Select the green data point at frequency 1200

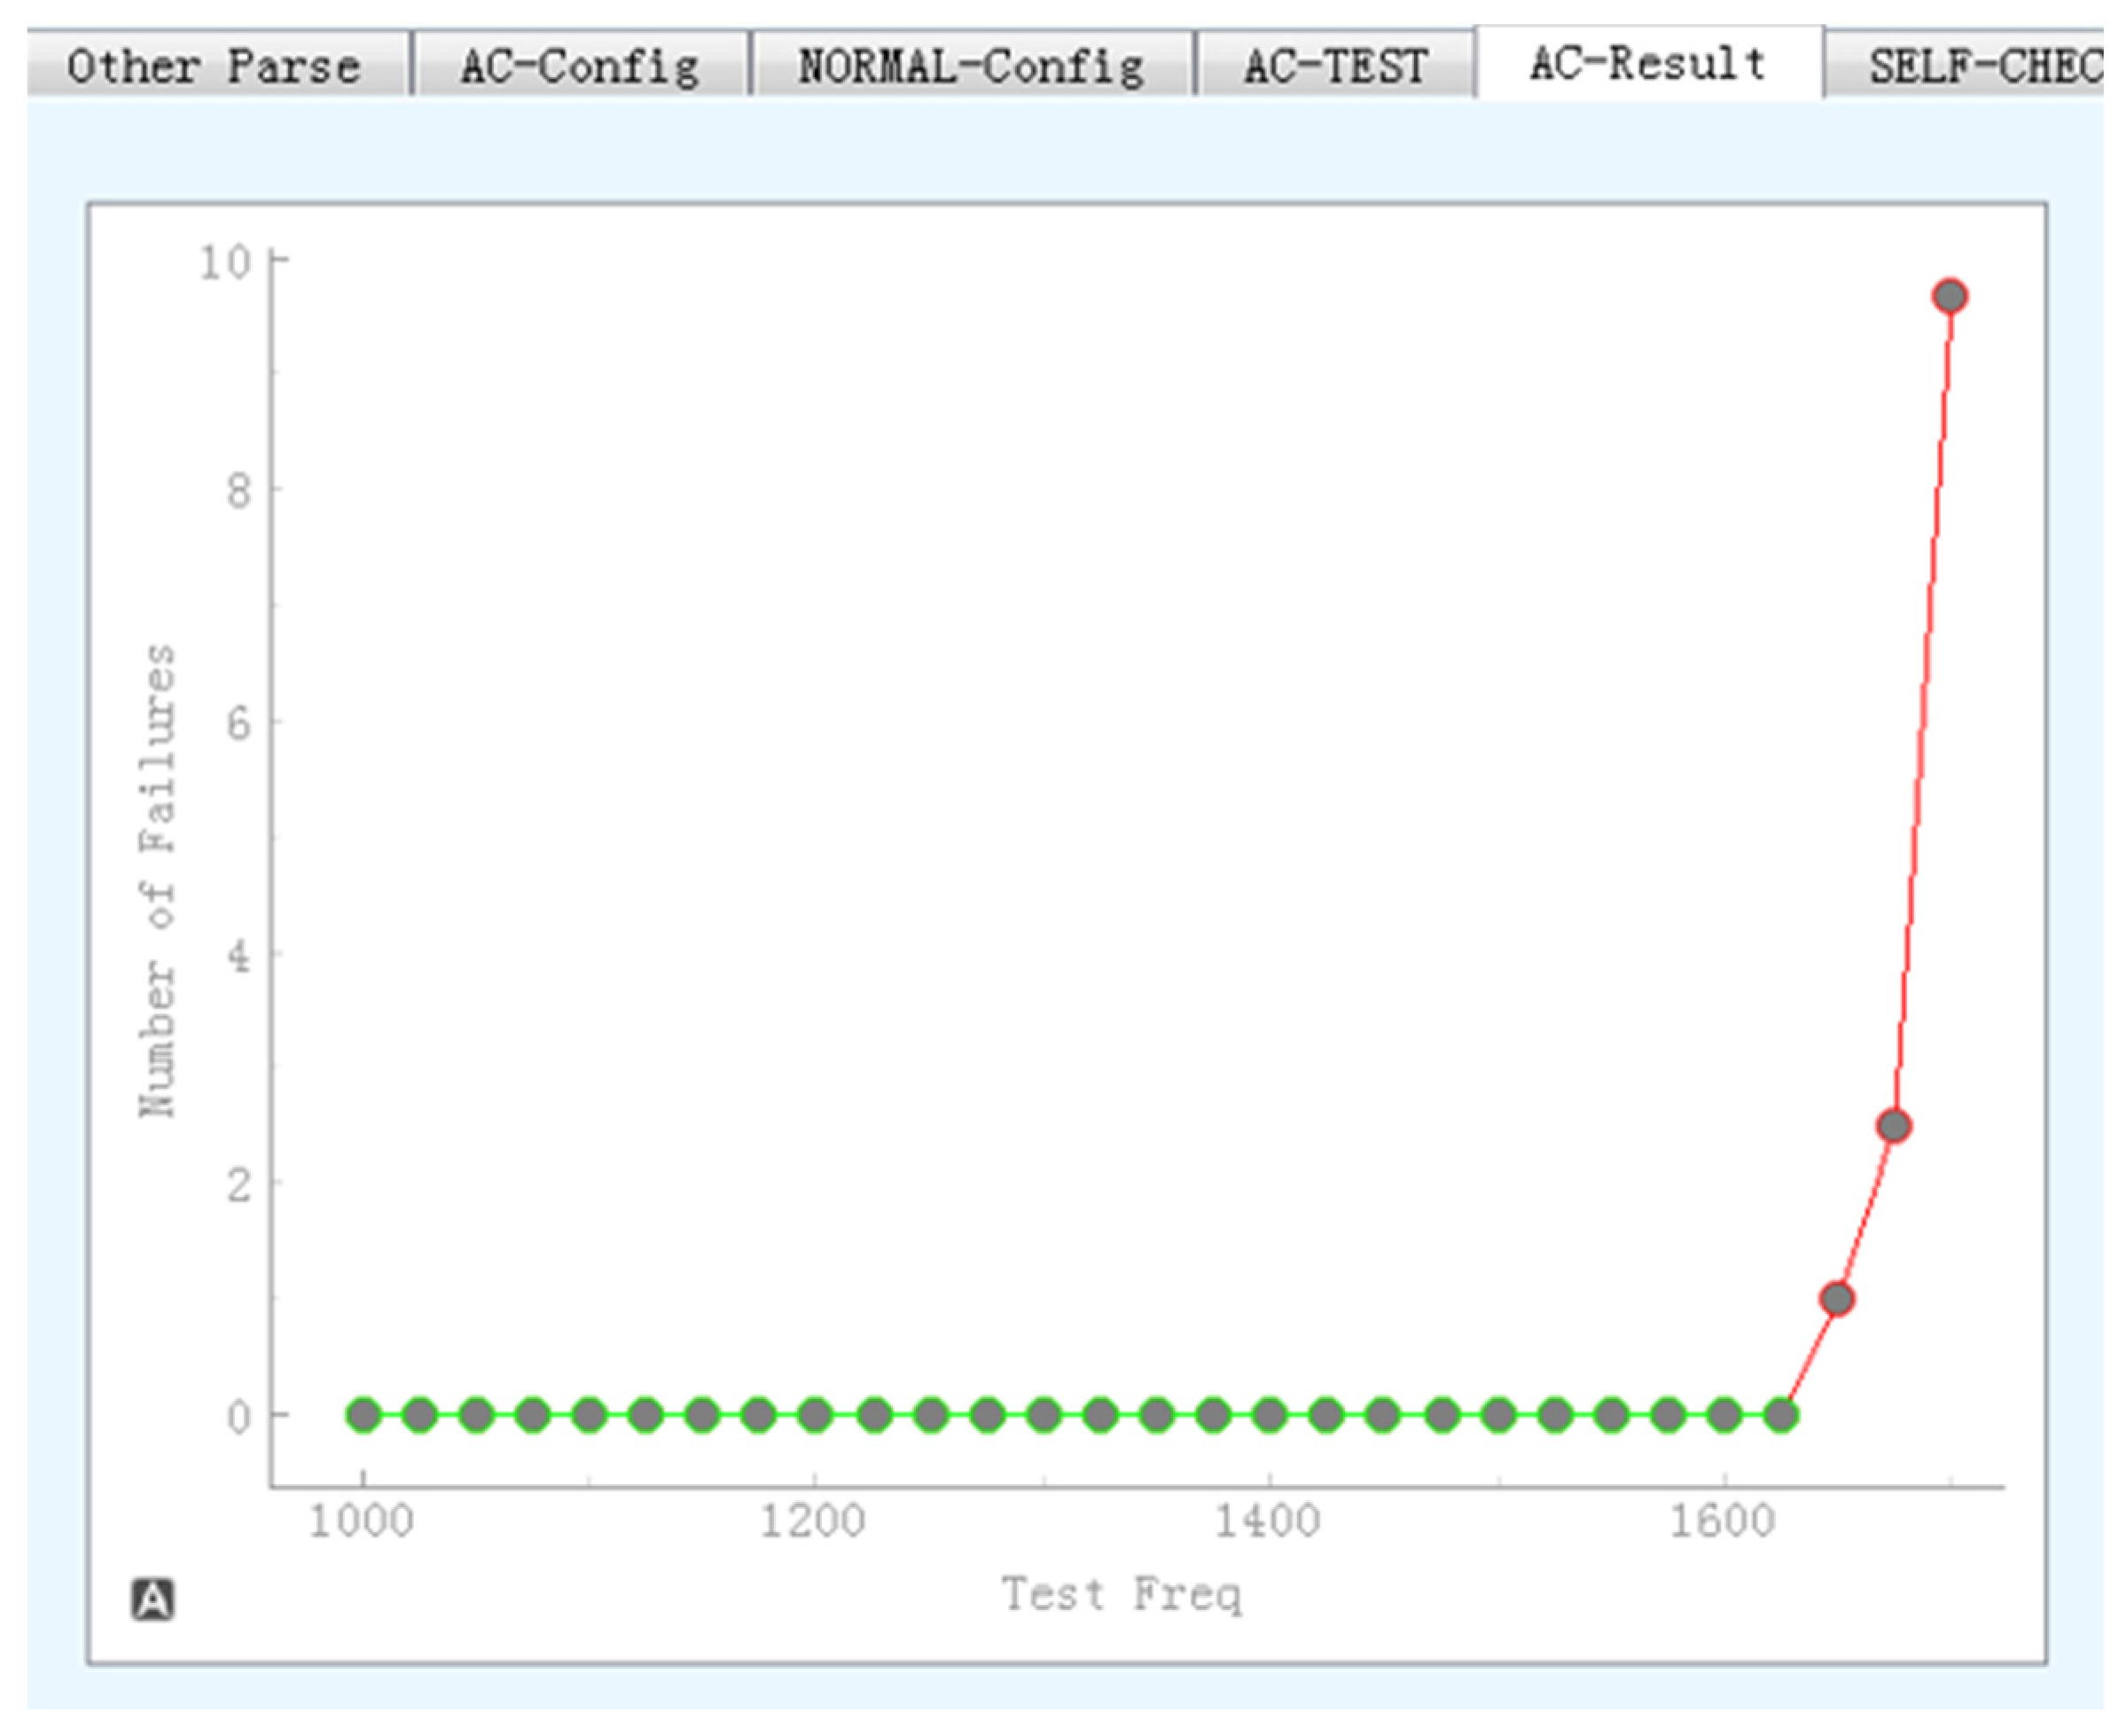(816, 1415)
